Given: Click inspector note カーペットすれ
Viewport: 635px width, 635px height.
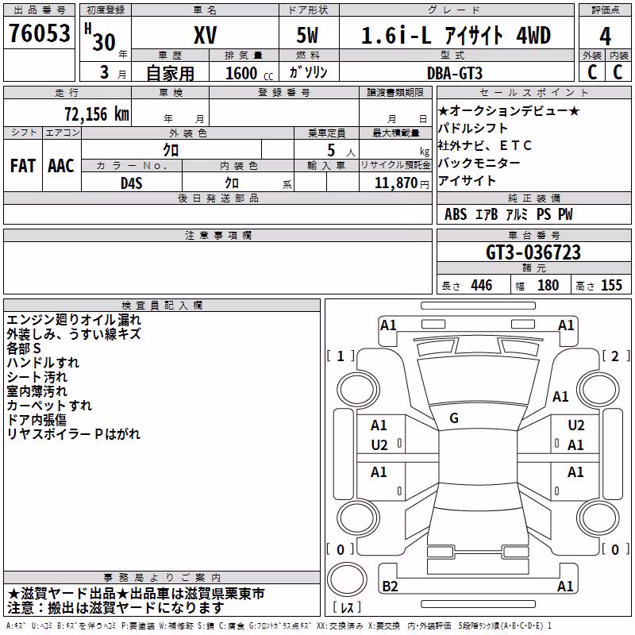Looking at the screenshot, I should click(x=49, y=406).
